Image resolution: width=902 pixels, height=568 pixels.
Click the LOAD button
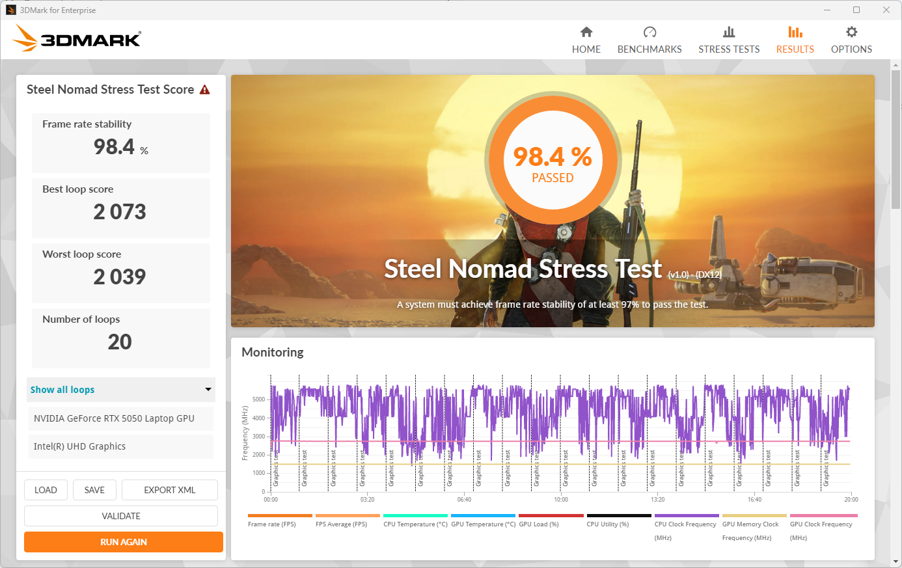(x=46, y=490)
